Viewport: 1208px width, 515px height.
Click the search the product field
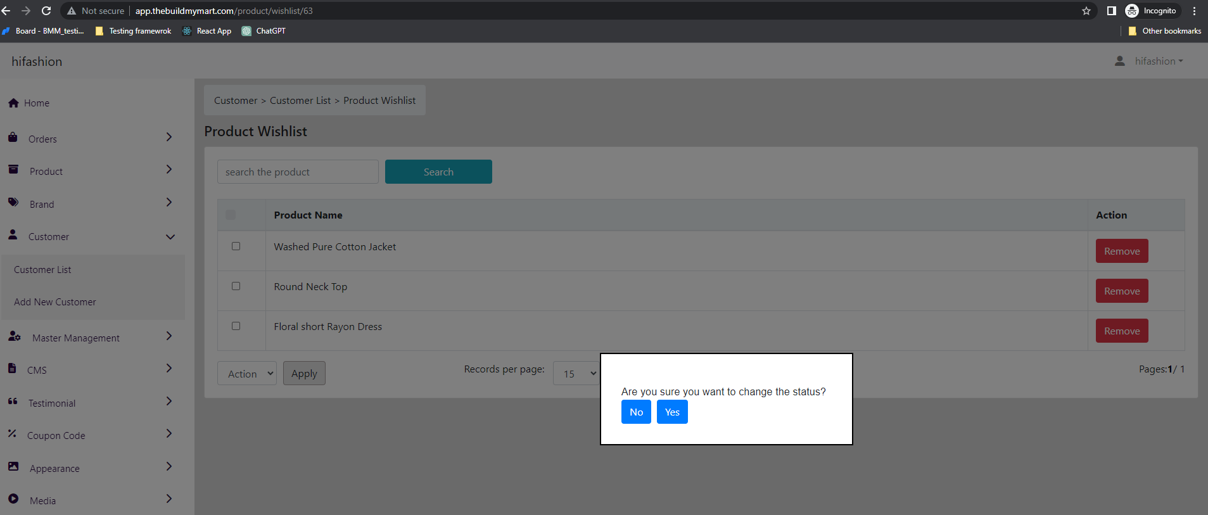[298, 172]
